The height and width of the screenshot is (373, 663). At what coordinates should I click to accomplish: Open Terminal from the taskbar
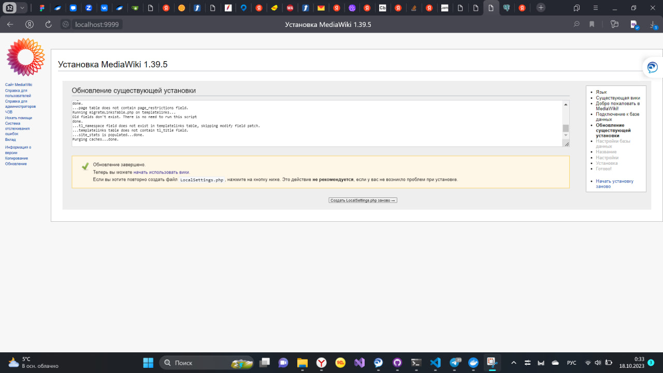point(416,363)
